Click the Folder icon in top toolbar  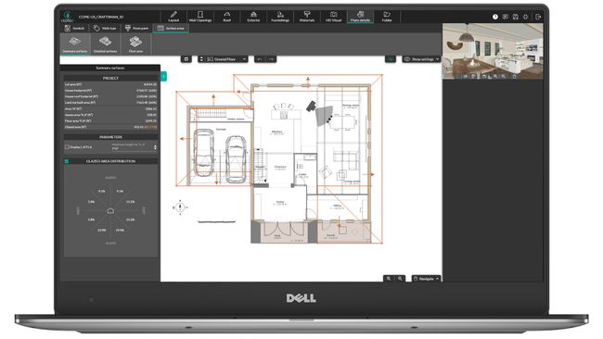[x=387, y=17]
